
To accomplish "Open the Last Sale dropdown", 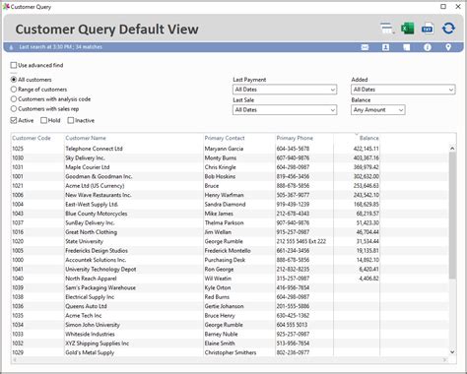I will [285, 109].
